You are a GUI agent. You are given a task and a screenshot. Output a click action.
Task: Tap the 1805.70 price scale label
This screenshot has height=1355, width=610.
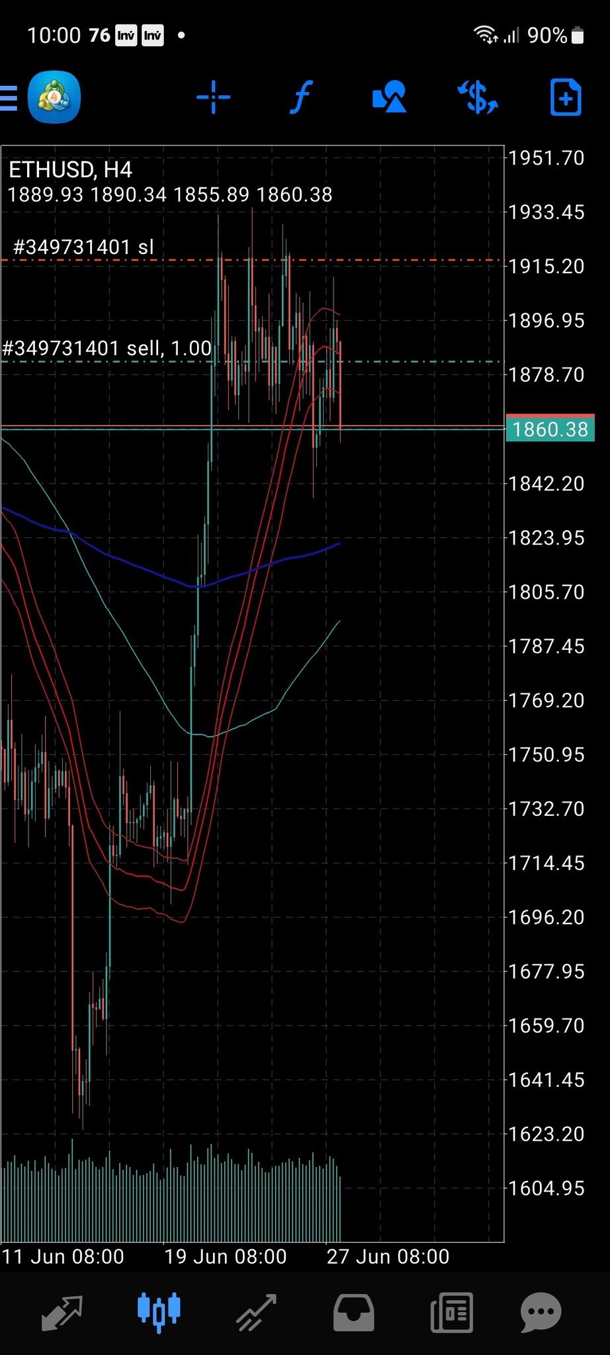(546, 591)
